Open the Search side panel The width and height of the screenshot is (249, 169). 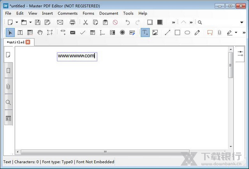click(x=8, y=102)
